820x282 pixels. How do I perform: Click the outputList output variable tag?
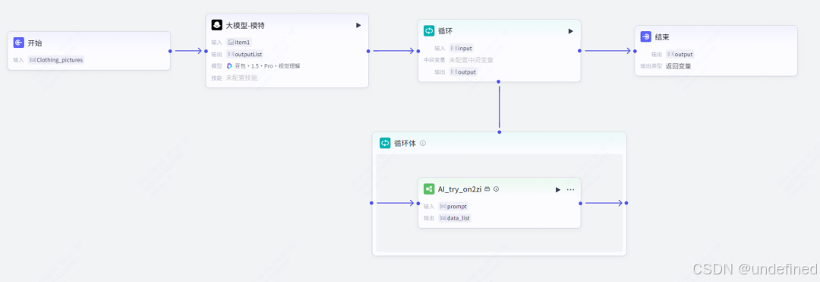244,54
